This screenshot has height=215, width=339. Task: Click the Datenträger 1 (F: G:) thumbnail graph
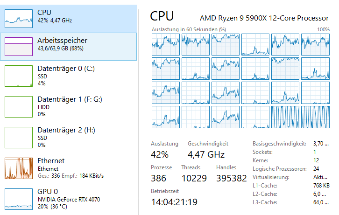pos(19,106)
